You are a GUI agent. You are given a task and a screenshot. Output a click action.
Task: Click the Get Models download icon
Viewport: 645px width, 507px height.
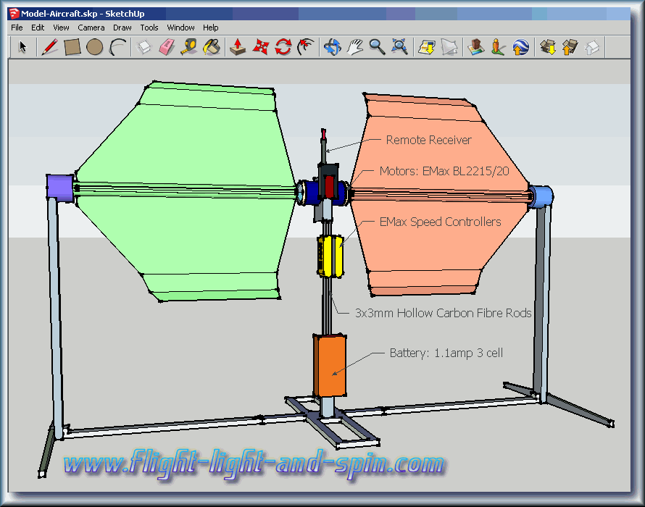tap(548, 47)
